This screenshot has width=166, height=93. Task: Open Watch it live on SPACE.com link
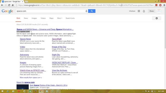[x=33, y=70]
